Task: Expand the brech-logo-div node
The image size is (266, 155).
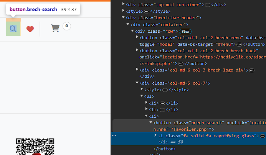Action: click(x=137, y=69)
